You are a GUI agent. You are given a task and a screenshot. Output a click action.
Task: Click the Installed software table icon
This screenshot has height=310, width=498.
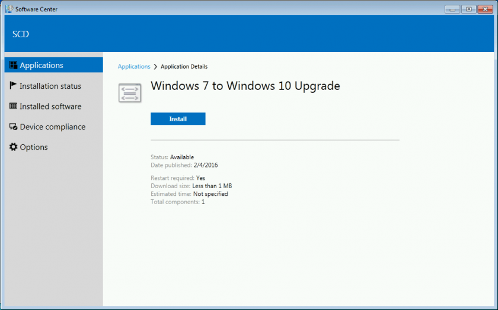[13, 106]
